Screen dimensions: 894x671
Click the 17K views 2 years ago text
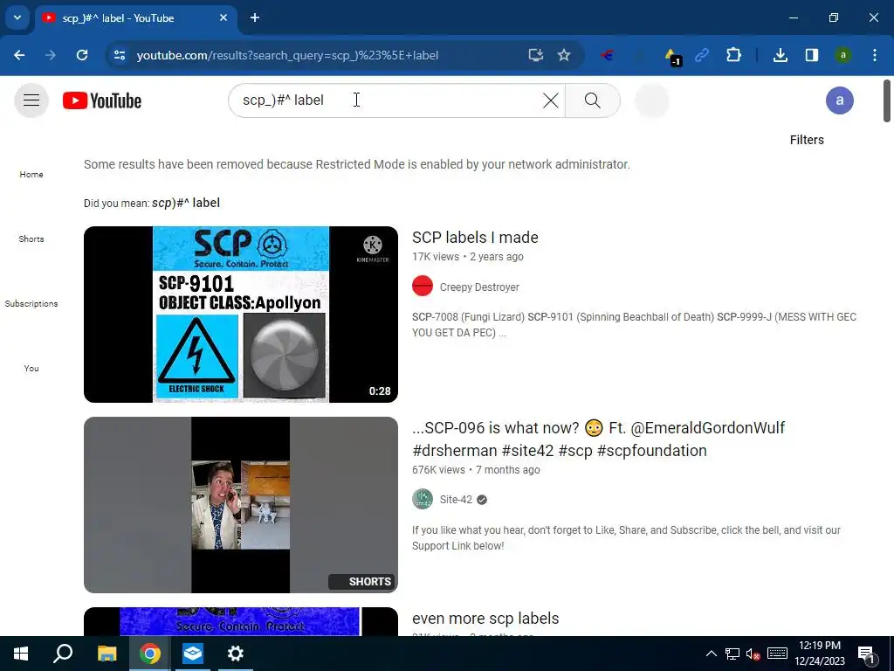(468, 257)
